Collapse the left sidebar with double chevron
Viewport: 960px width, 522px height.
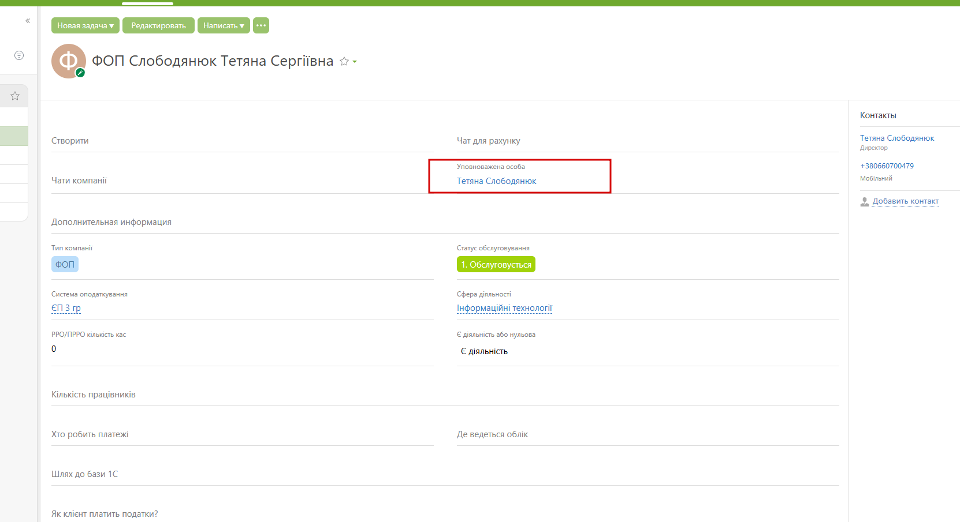click(x=28, y=21)
